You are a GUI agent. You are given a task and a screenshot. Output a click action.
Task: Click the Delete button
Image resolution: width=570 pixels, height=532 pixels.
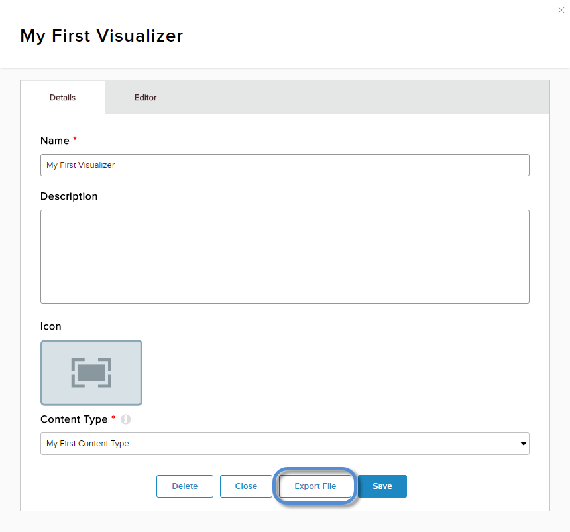[x=185, y=486]
